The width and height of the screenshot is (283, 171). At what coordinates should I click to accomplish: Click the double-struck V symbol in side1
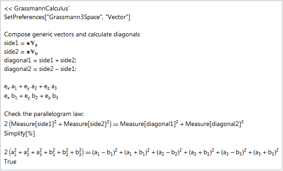[33, 43]
